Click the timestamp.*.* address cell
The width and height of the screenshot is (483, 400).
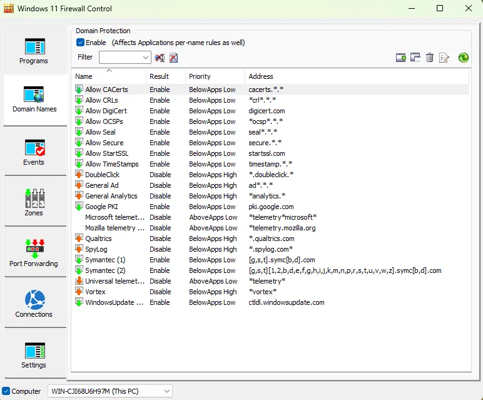click(x=270, y=164)
